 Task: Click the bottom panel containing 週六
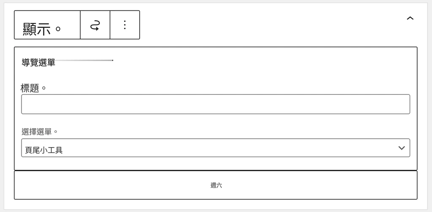216,185
